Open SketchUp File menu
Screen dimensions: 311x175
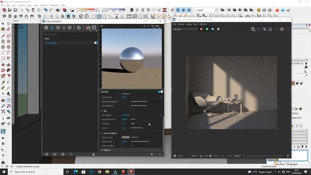click(x=2, y=5)
